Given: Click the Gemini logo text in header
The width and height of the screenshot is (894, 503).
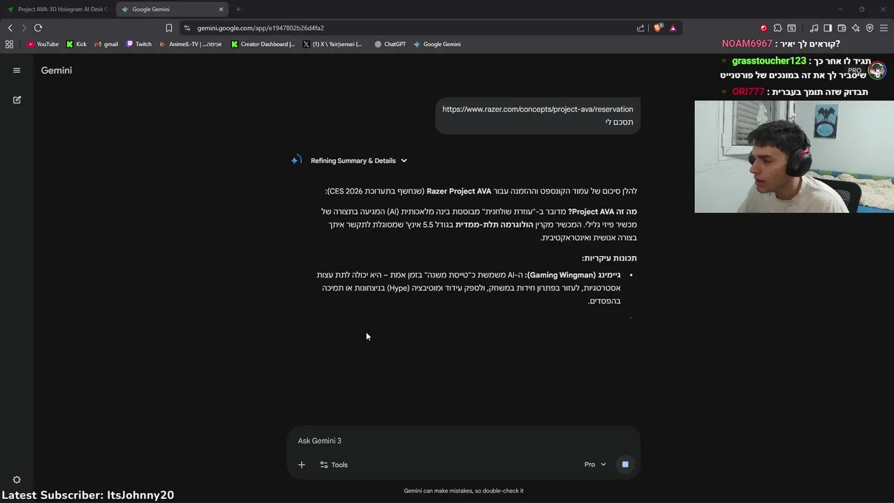Looking at the screenshot, I should (x=57, y=71).
